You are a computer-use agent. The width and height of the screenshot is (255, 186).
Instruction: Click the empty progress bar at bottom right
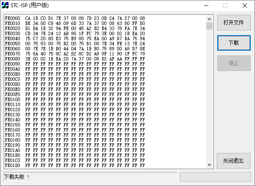(x=215, y=177)
